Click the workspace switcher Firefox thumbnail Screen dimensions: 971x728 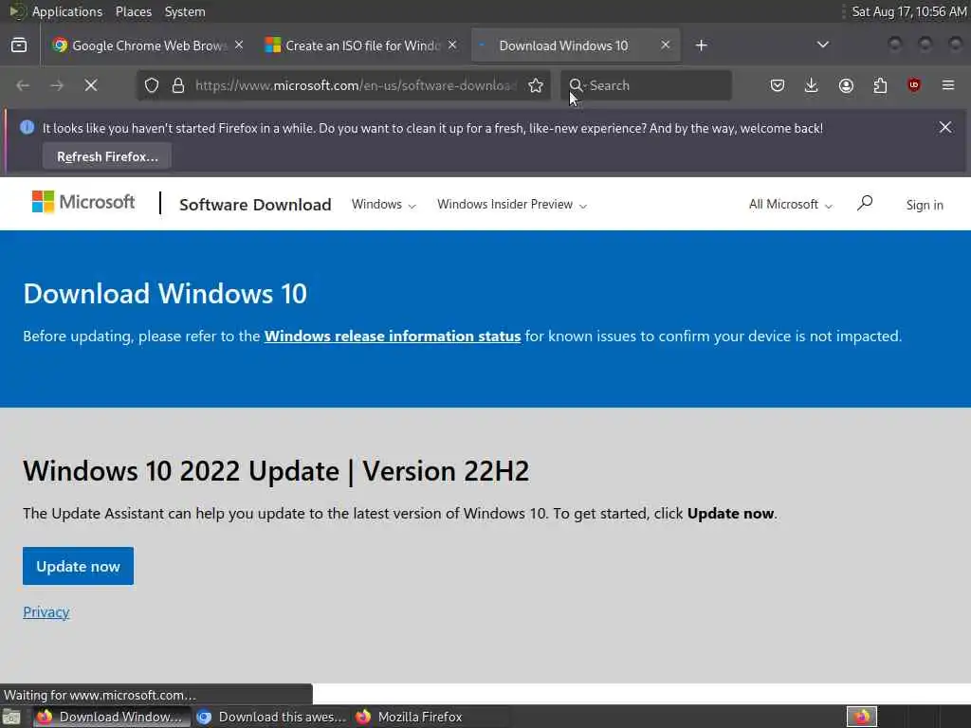(x=862, y=717)
